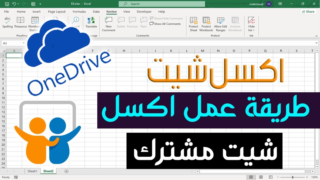The width and height of the screenshot is (320, 180).
Task: Select column T header
Action: pyautogui.click(x=312, y=51)
